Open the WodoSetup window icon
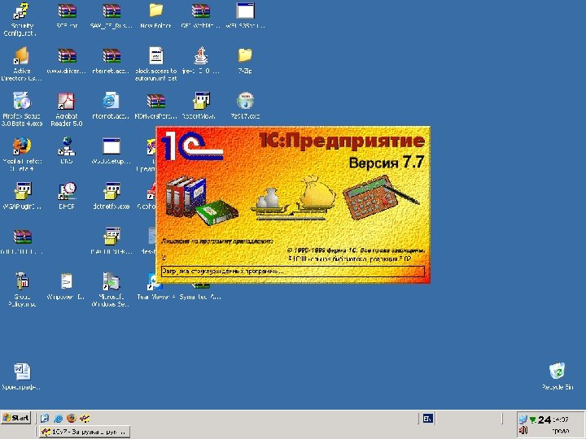This screenshot has height=439, width=586. point(112,146)
